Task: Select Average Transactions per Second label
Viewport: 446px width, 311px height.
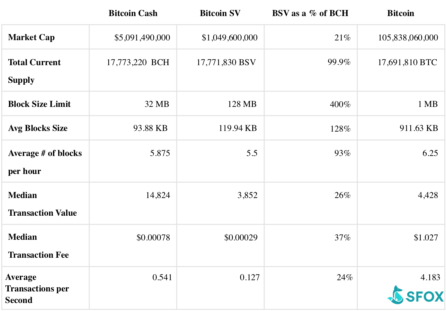Action: (37, 289)
